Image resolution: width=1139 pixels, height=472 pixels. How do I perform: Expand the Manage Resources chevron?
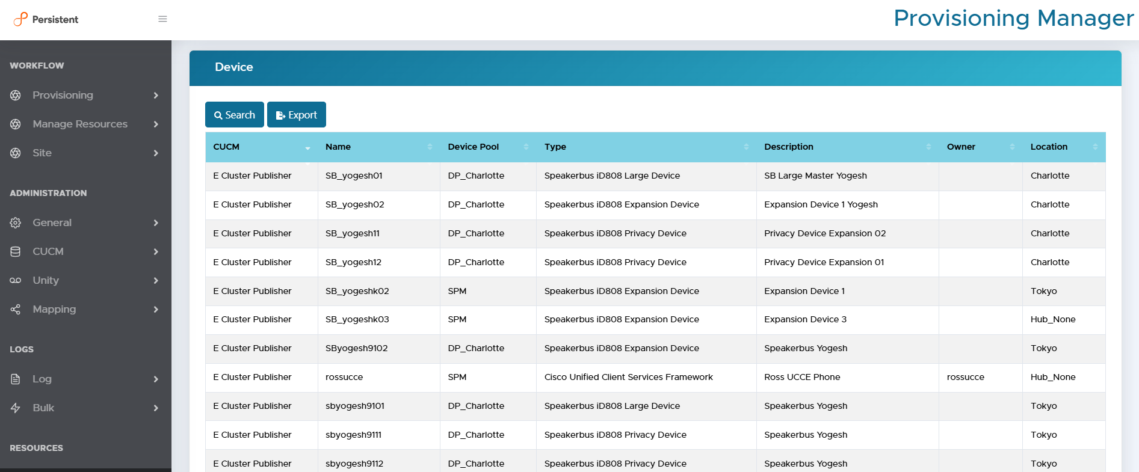pos(156,124)
